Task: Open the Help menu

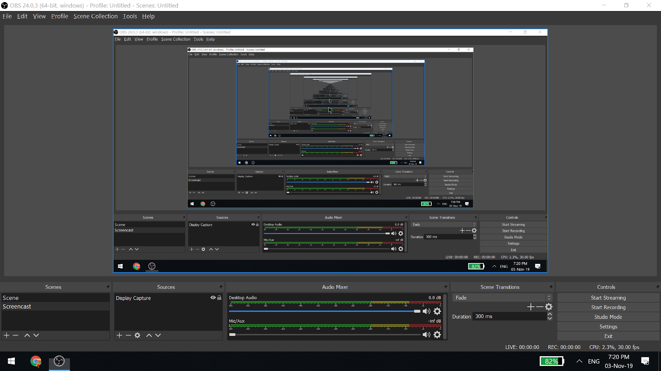Action: [x=148, y=16]
